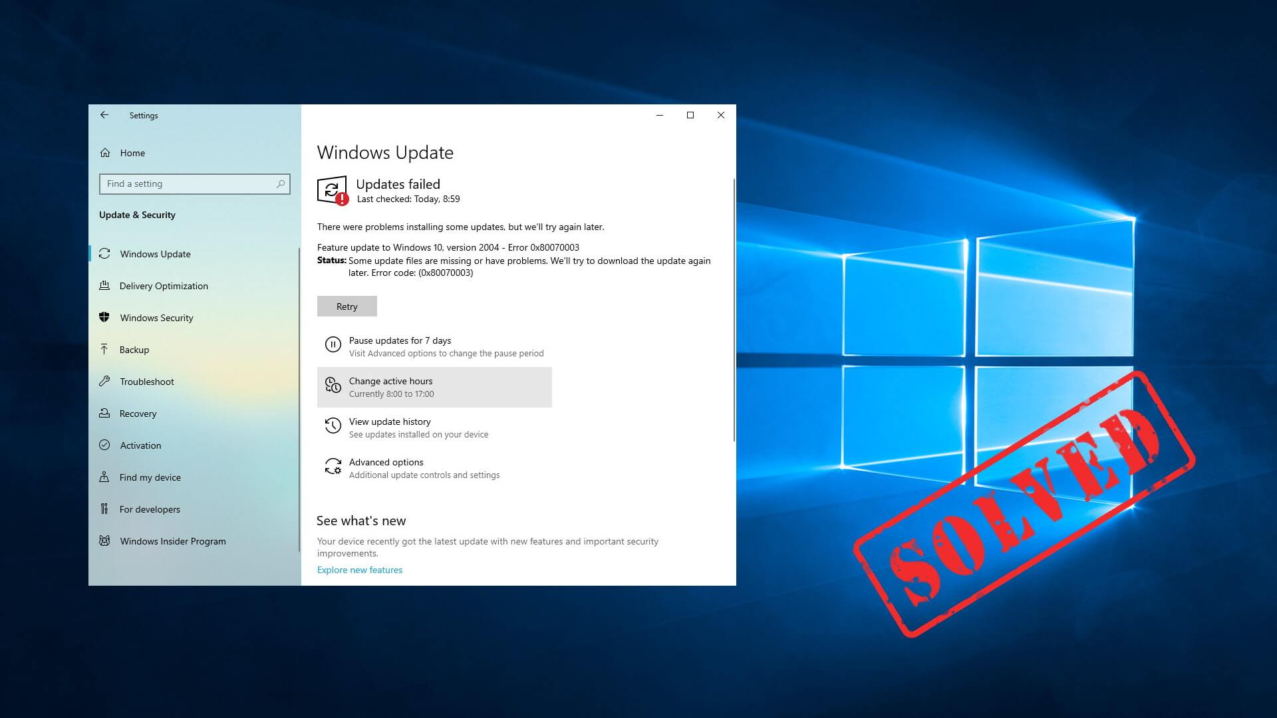Click Home in Settings sidebar
Viewport: 1277px width, 718px height.
tap(133, 152)
